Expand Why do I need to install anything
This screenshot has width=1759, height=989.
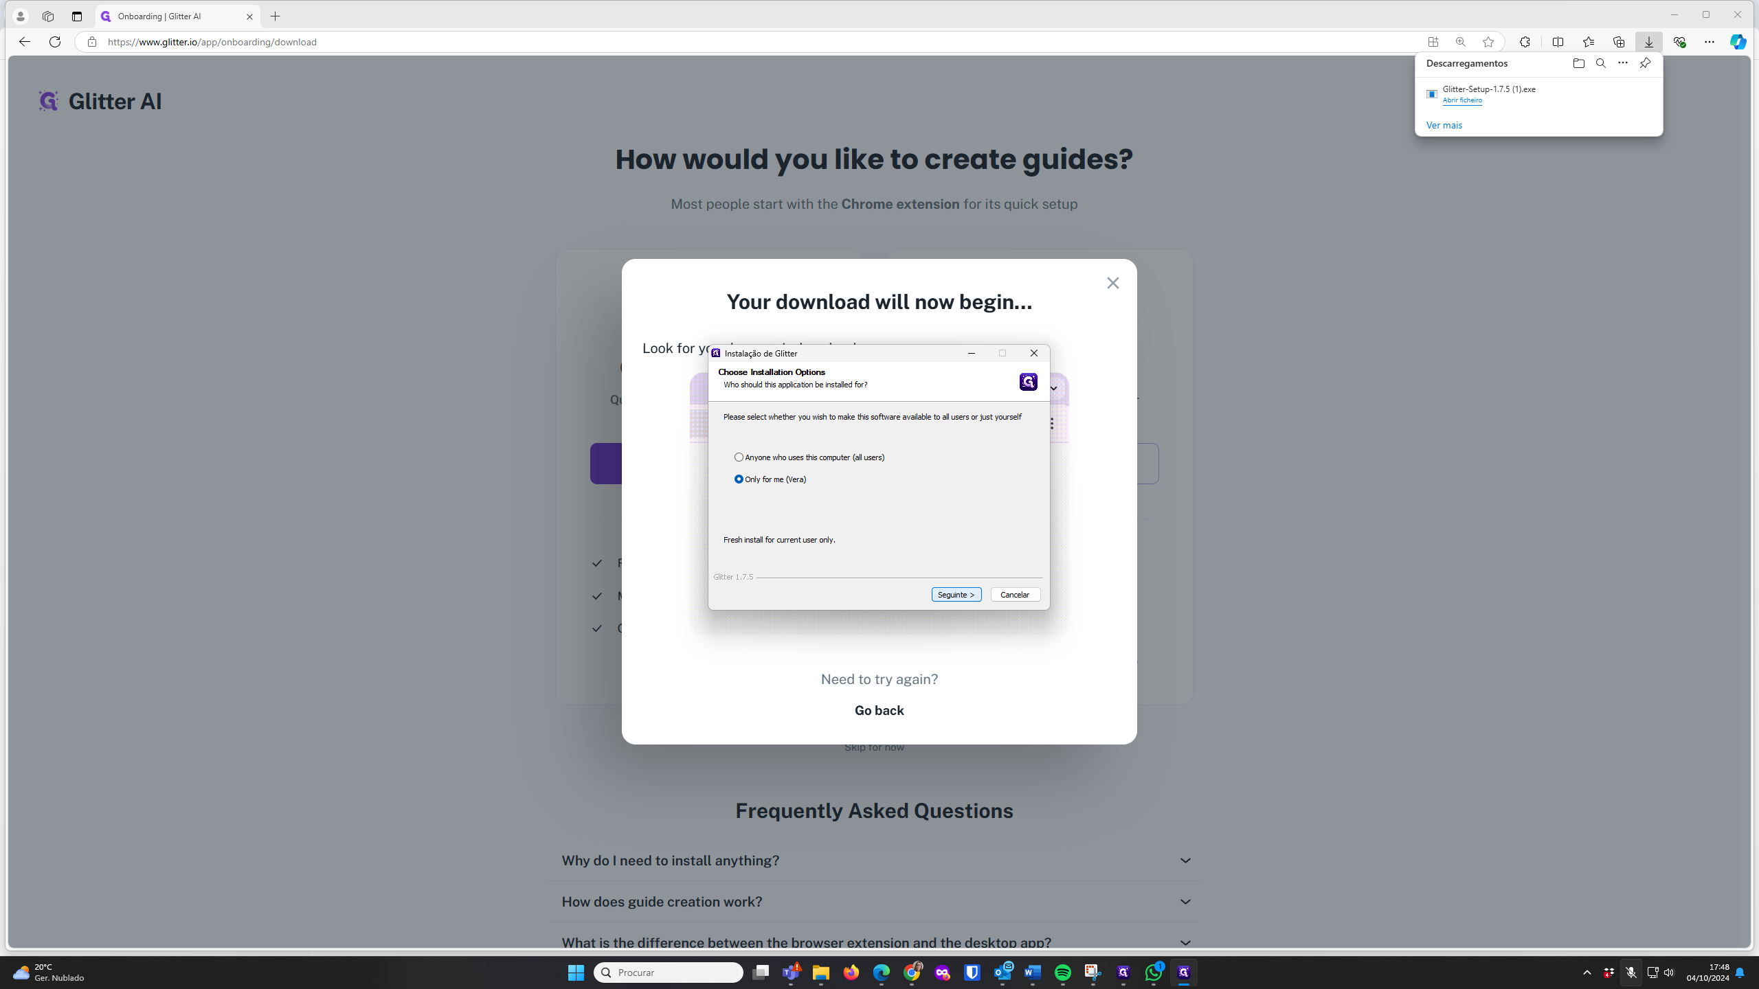click(x=875, y=861)
